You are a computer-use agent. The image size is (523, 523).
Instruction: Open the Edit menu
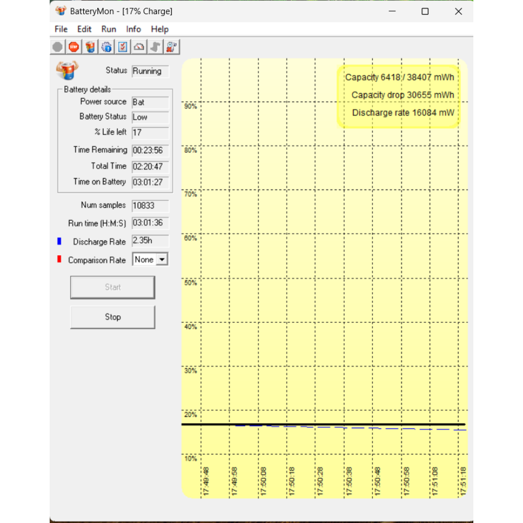click(x=84, y=29)
